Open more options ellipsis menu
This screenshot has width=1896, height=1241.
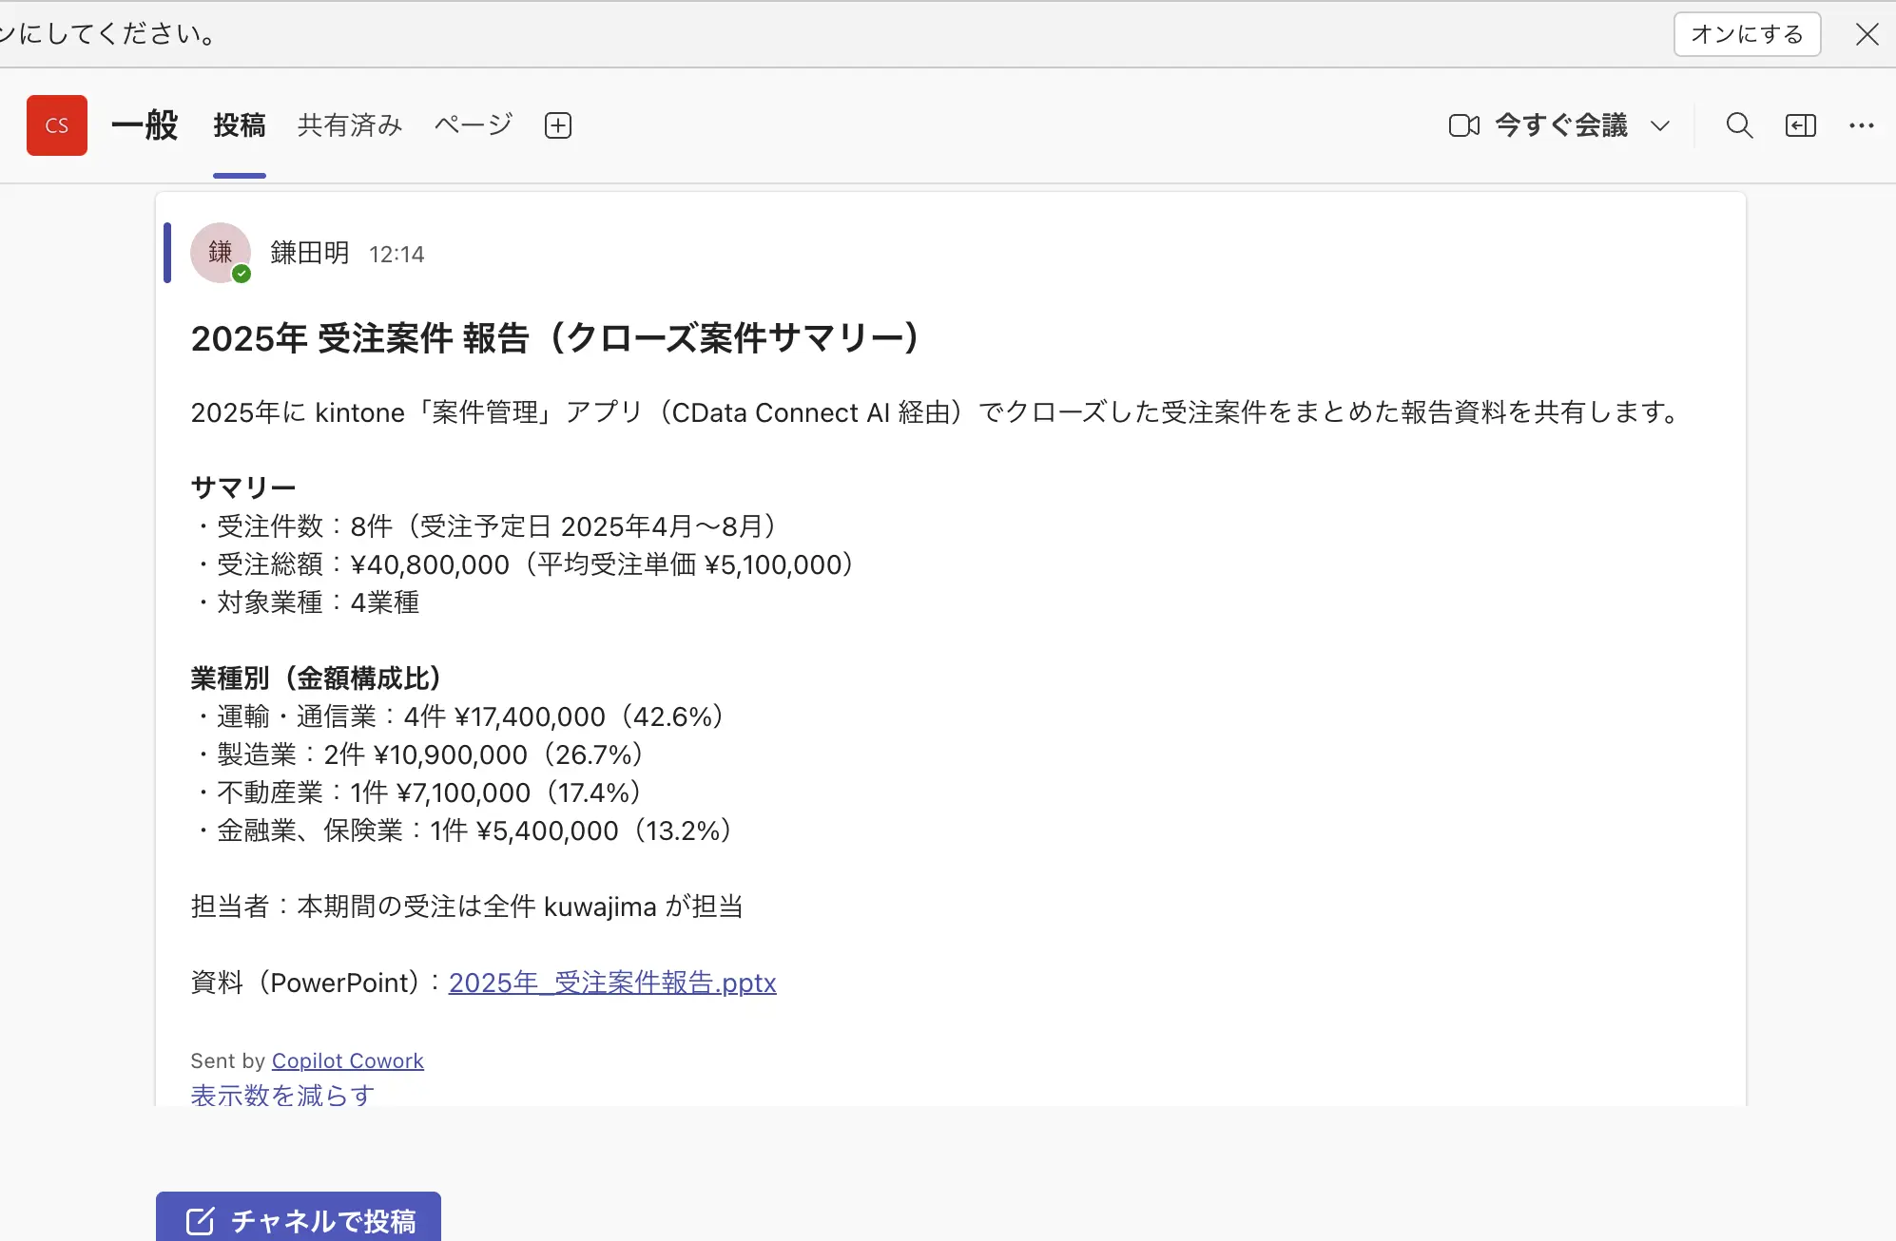tap(1862, 125)
